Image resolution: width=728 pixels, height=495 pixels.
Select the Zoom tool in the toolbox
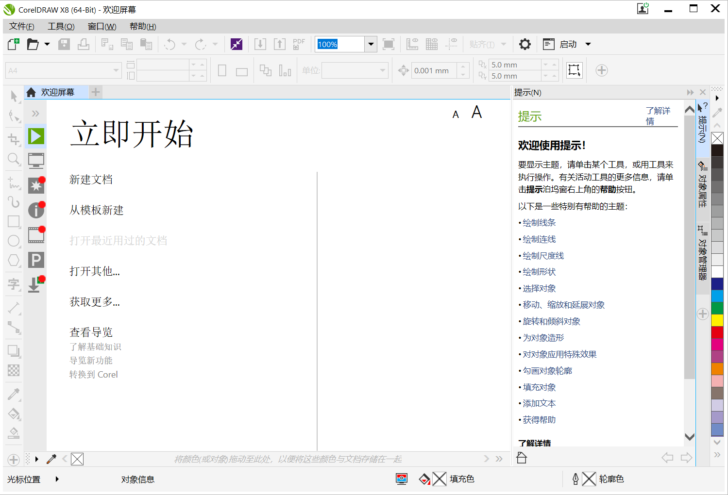click(14, 160)
